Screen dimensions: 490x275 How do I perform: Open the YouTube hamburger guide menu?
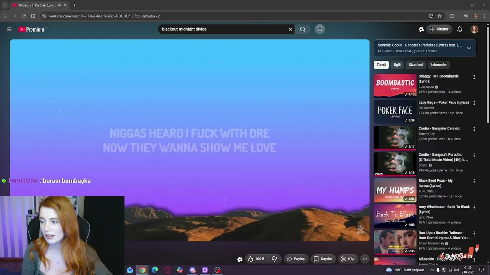(9, 29)
